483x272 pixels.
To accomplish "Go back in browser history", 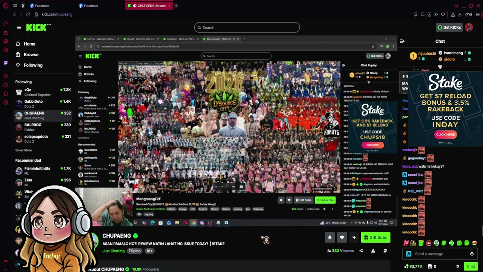I will coord(14,14).
